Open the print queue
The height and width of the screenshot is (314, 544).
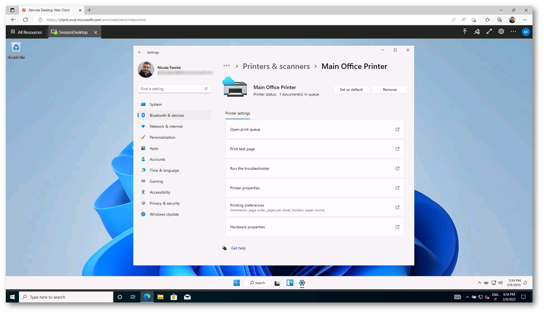click(x=314, y=129)
